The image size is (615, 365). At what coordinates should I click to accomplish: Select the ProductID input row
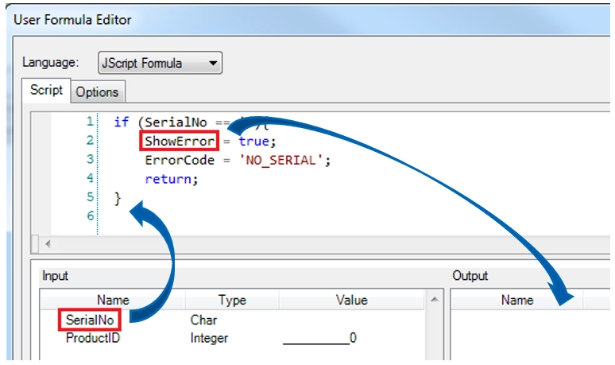click(x=93, y=338)
